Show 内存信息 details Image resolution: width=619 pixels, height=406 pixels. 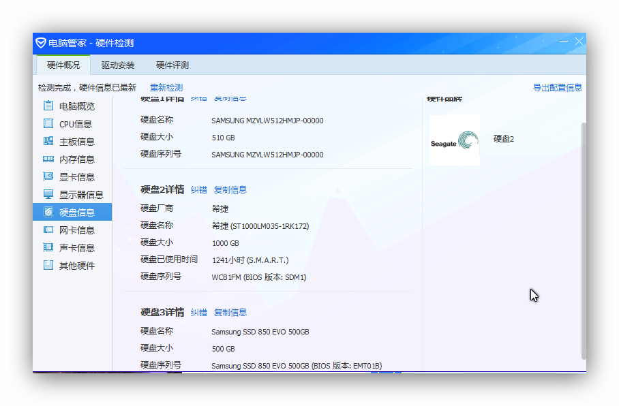click(73, 159)
